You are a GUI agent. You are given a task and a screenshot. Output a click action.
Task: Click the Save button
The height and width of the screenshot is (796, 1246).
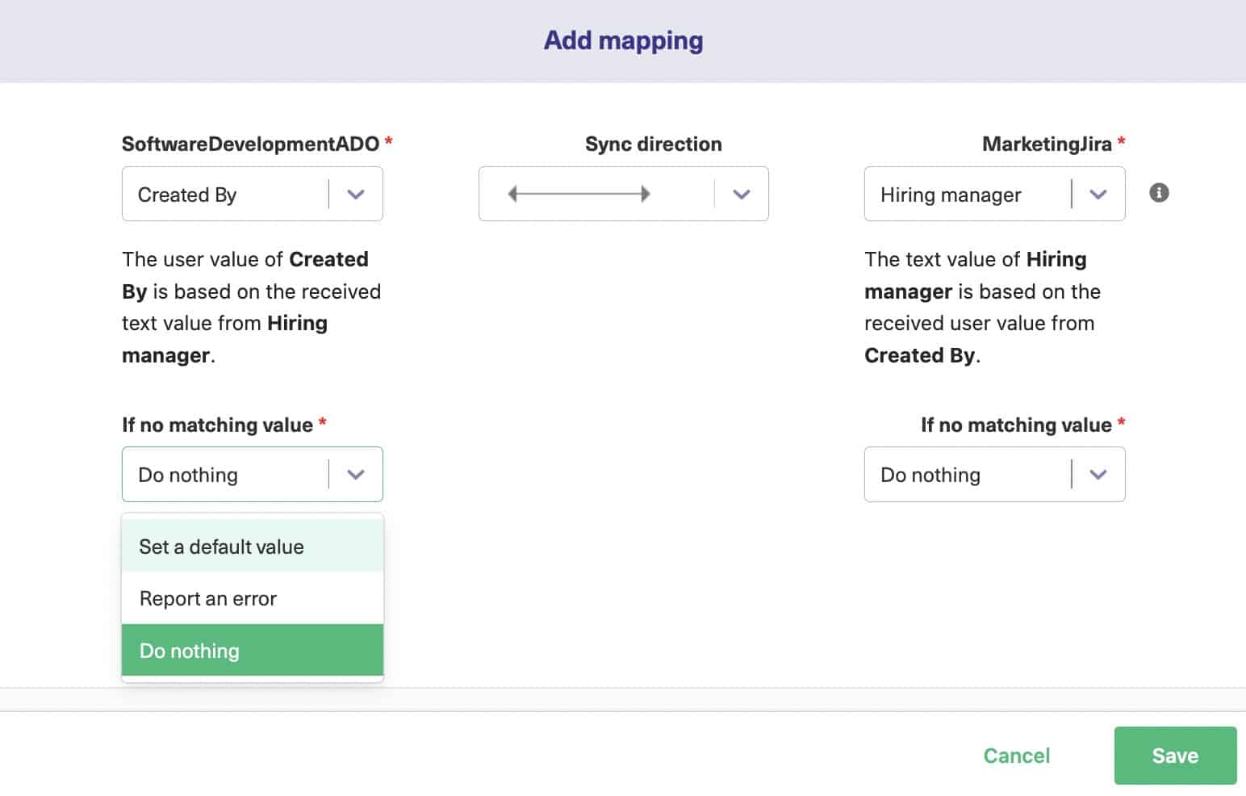click(x=1175, y=755)
